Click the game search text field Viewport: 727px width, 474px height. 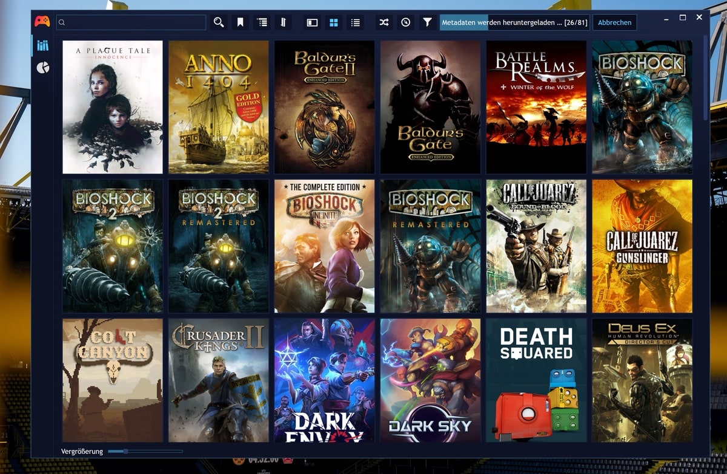click(x=134, y=22)
